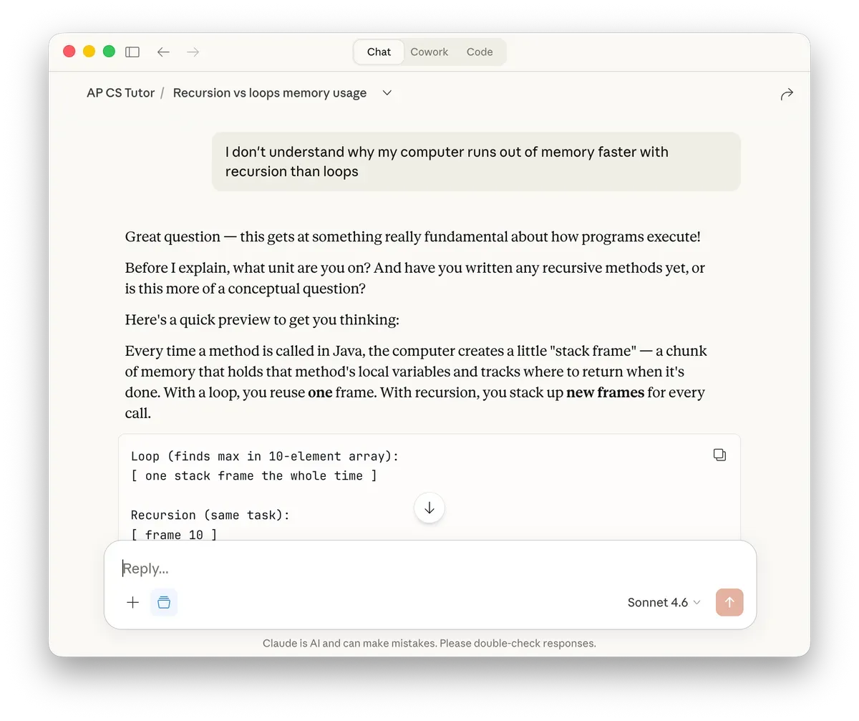
Task: Switch to the Code tab
Action: click(480, 52)
